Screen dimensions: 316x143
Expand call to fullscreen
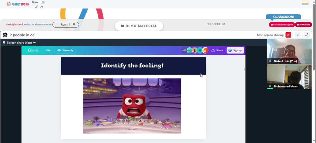pos(307,35)
